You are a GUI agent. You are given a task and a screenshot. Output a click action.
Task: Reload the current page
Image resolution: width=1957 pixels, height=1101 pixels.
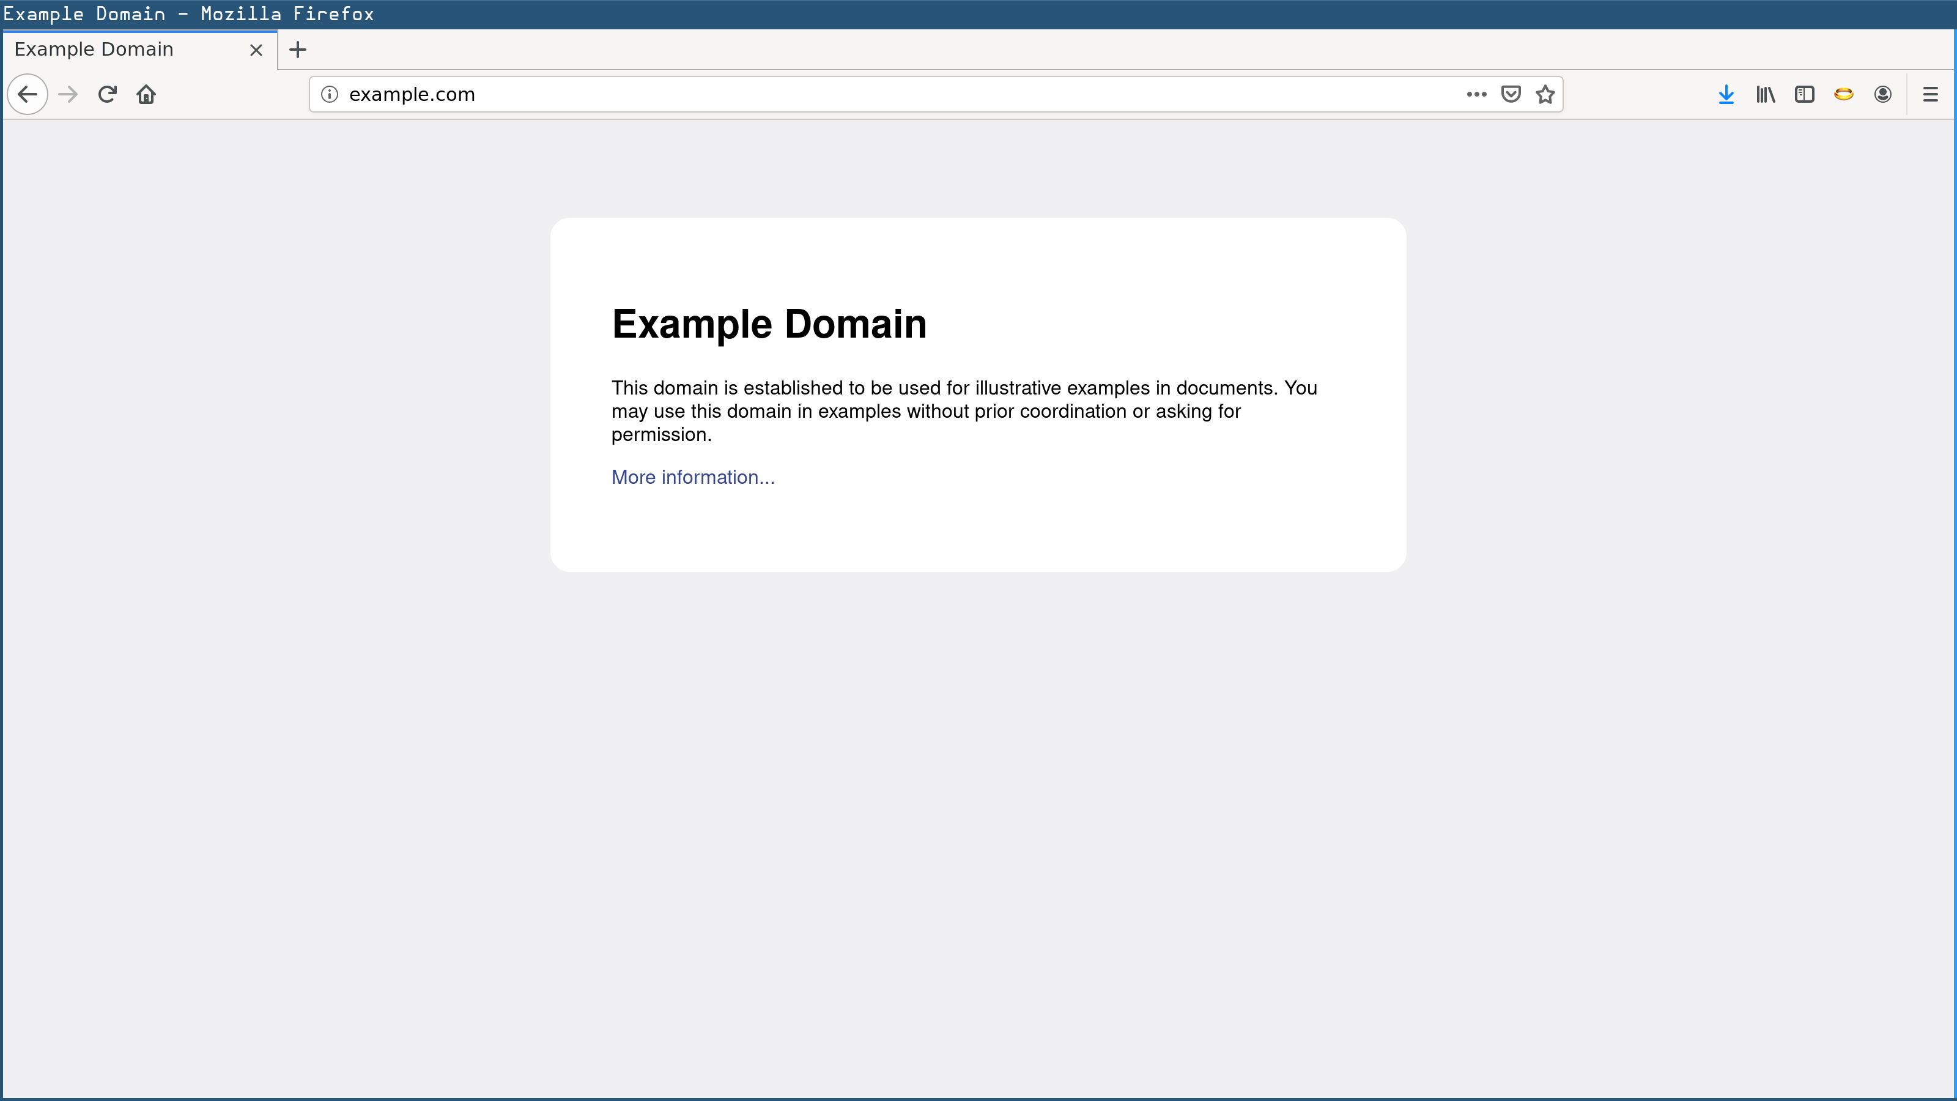107,94
